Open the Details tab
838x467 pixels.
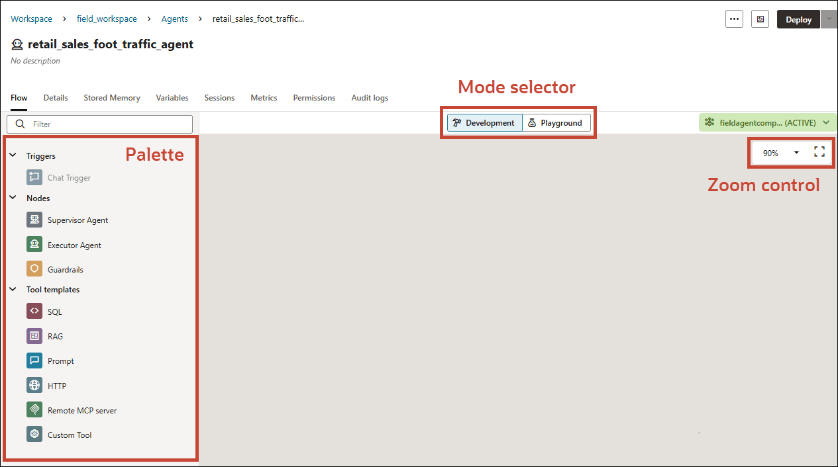(x=56, y=98)
